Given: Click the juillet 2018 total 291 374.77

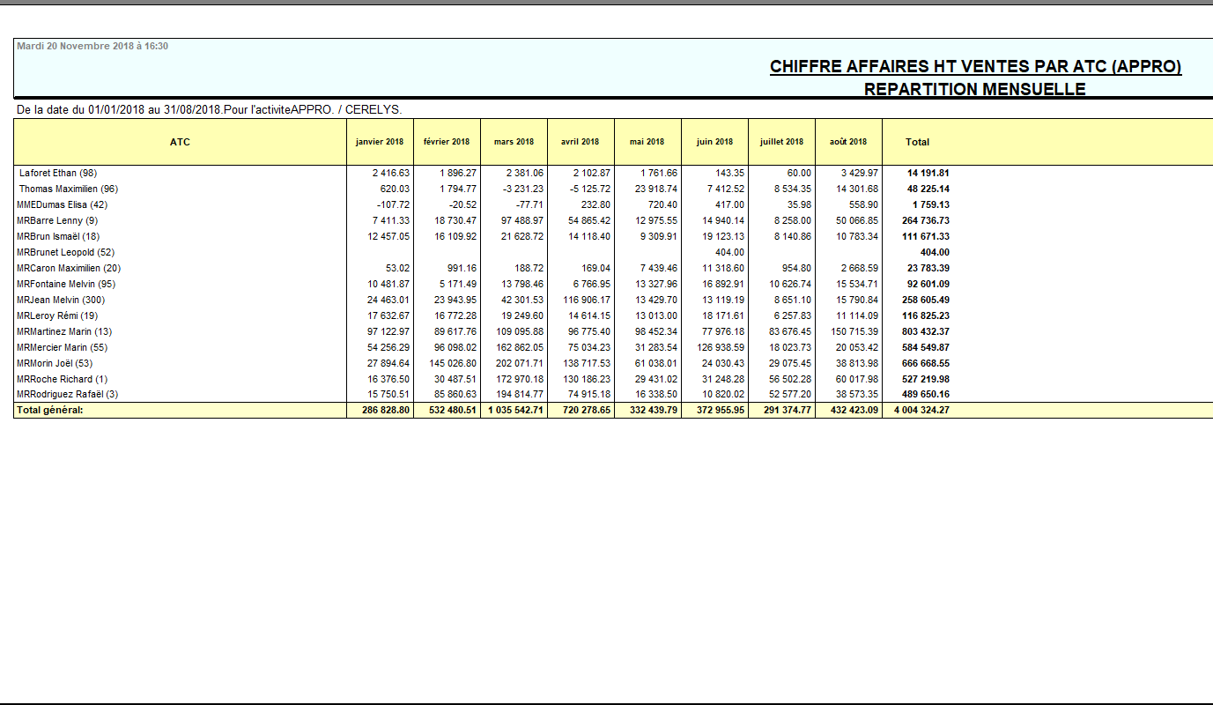Looking at the screenshot, I should (x=788, y=410).
